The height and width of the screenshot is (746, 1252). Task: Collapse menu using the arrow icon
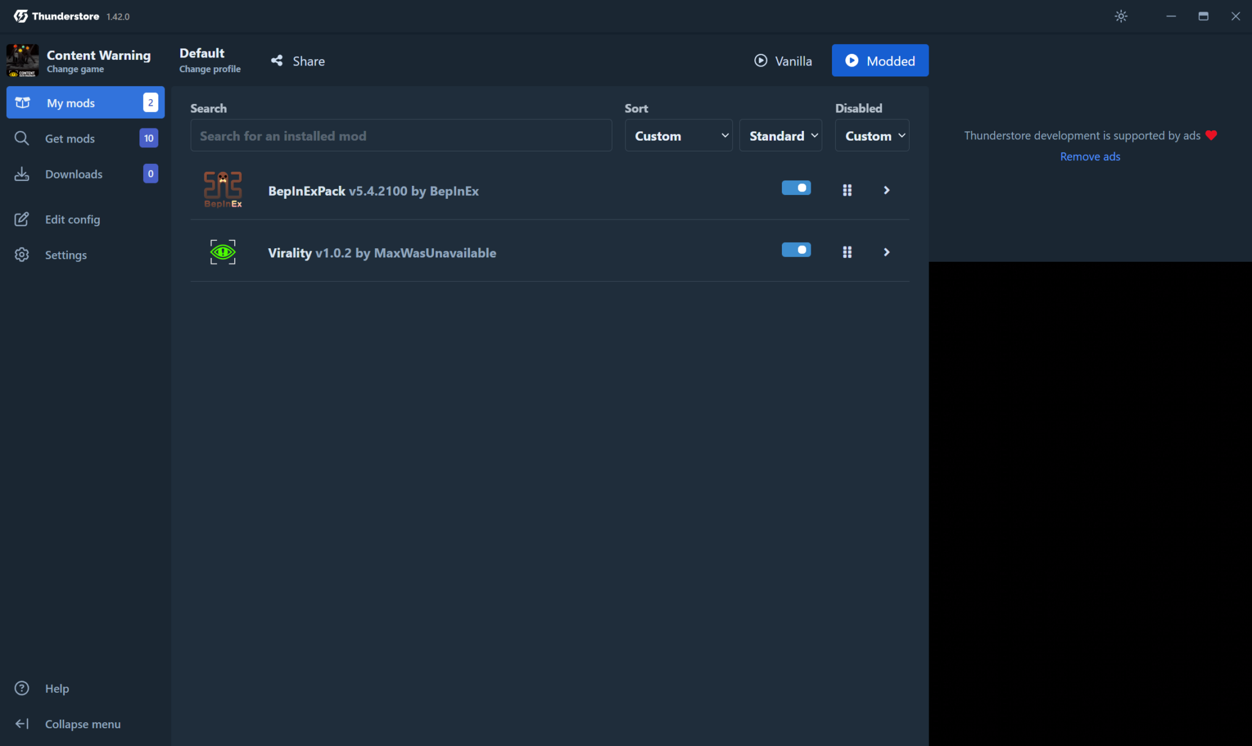[22, 724]
